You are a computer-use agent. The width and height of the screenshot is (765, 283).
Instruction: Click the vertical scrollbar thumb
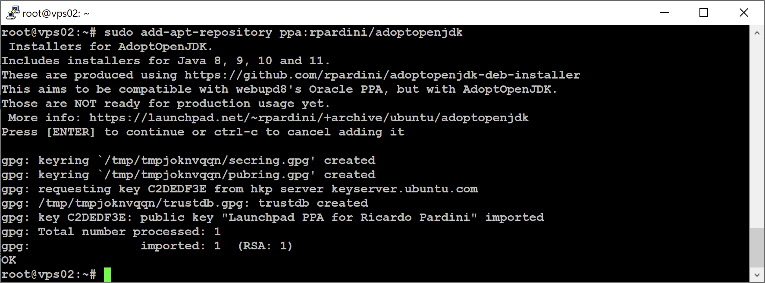click(757, 248)
